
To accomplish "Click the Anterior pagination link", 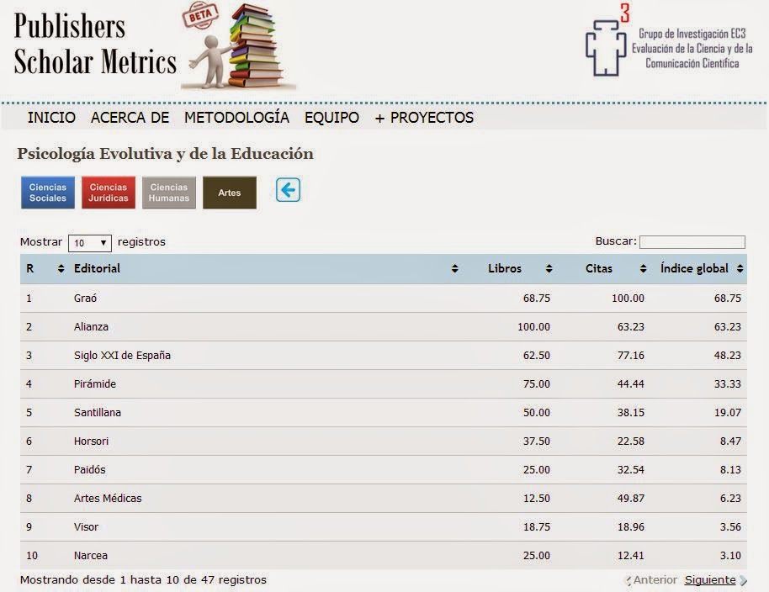I will (x=655, y=580).
